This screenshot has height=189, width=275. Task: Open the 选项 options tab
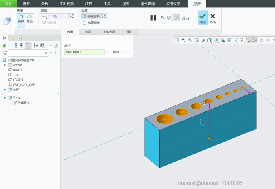point(88,32)
